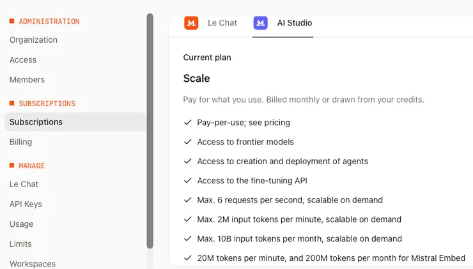Go to the Limits page
The width and height of the screenshot is (473, 269).
click(20, 244)
